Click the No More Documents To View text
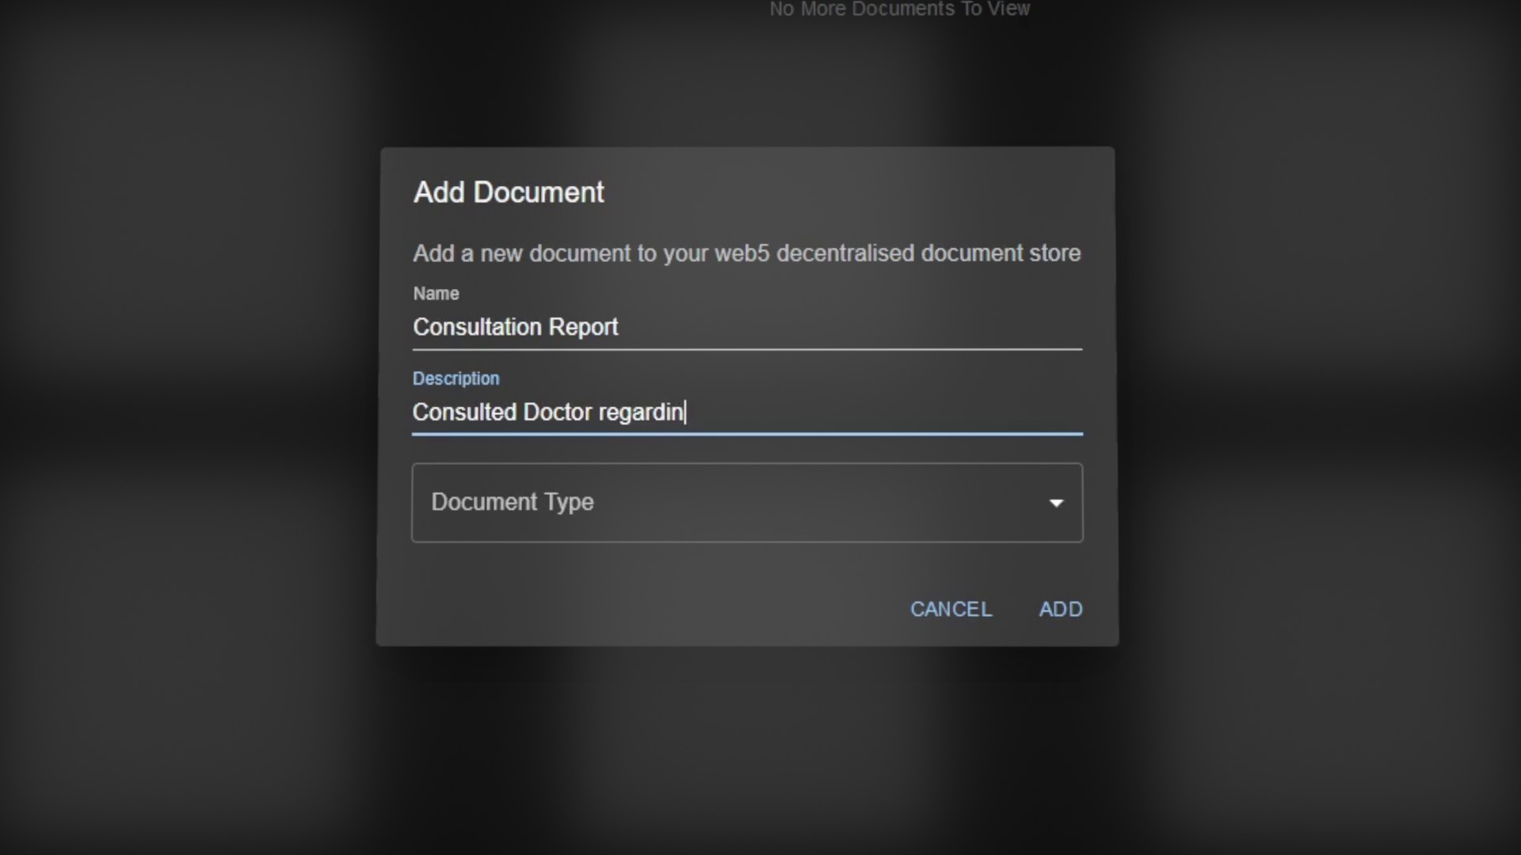This screenshot has height=855, width=1521. (x=900, y=9)
